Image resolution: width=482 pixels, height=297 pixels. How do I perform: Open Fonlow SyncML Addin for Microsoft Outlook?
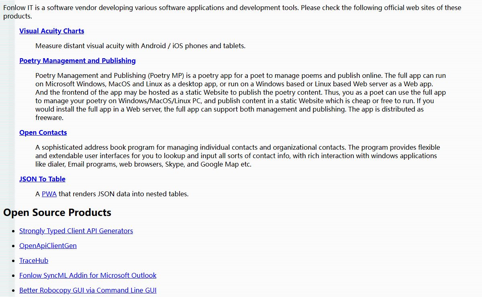(88, 275)
